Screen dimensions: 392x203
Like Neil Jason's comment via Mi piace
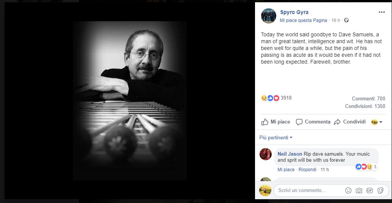click(286, 170)
